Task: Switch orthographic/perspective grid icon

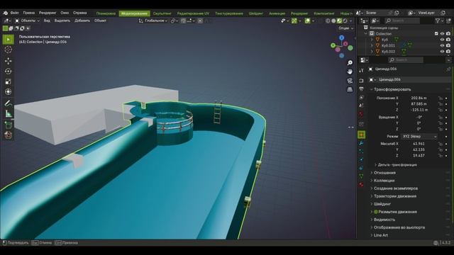Action: (x=350, y=89)
